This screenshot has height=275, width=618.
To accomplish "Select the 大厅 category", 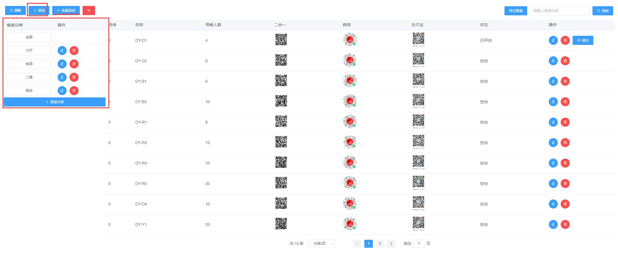I will click(x=29, y=51).
